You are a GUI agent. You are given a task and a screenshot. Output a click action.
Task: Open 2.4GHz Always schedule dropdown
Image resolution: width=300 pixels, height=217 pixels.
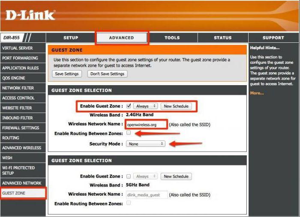pyautogui.click(x=145, y=106)
